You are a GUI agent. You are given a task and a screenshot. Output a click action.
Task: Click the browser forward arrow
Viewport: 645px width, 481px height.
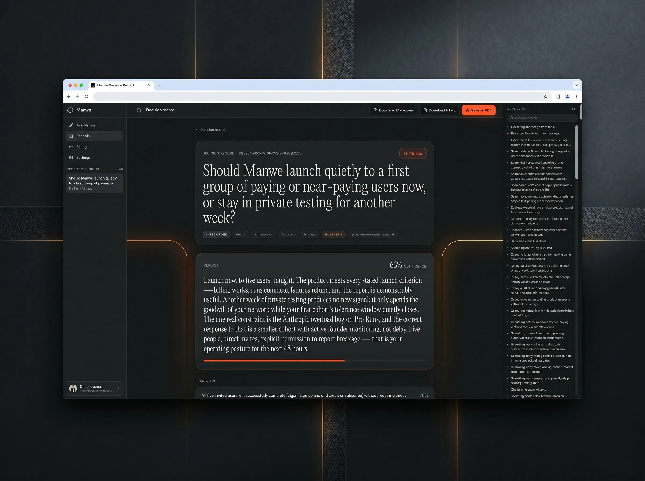pyautogui.click(x=77, y=96)
